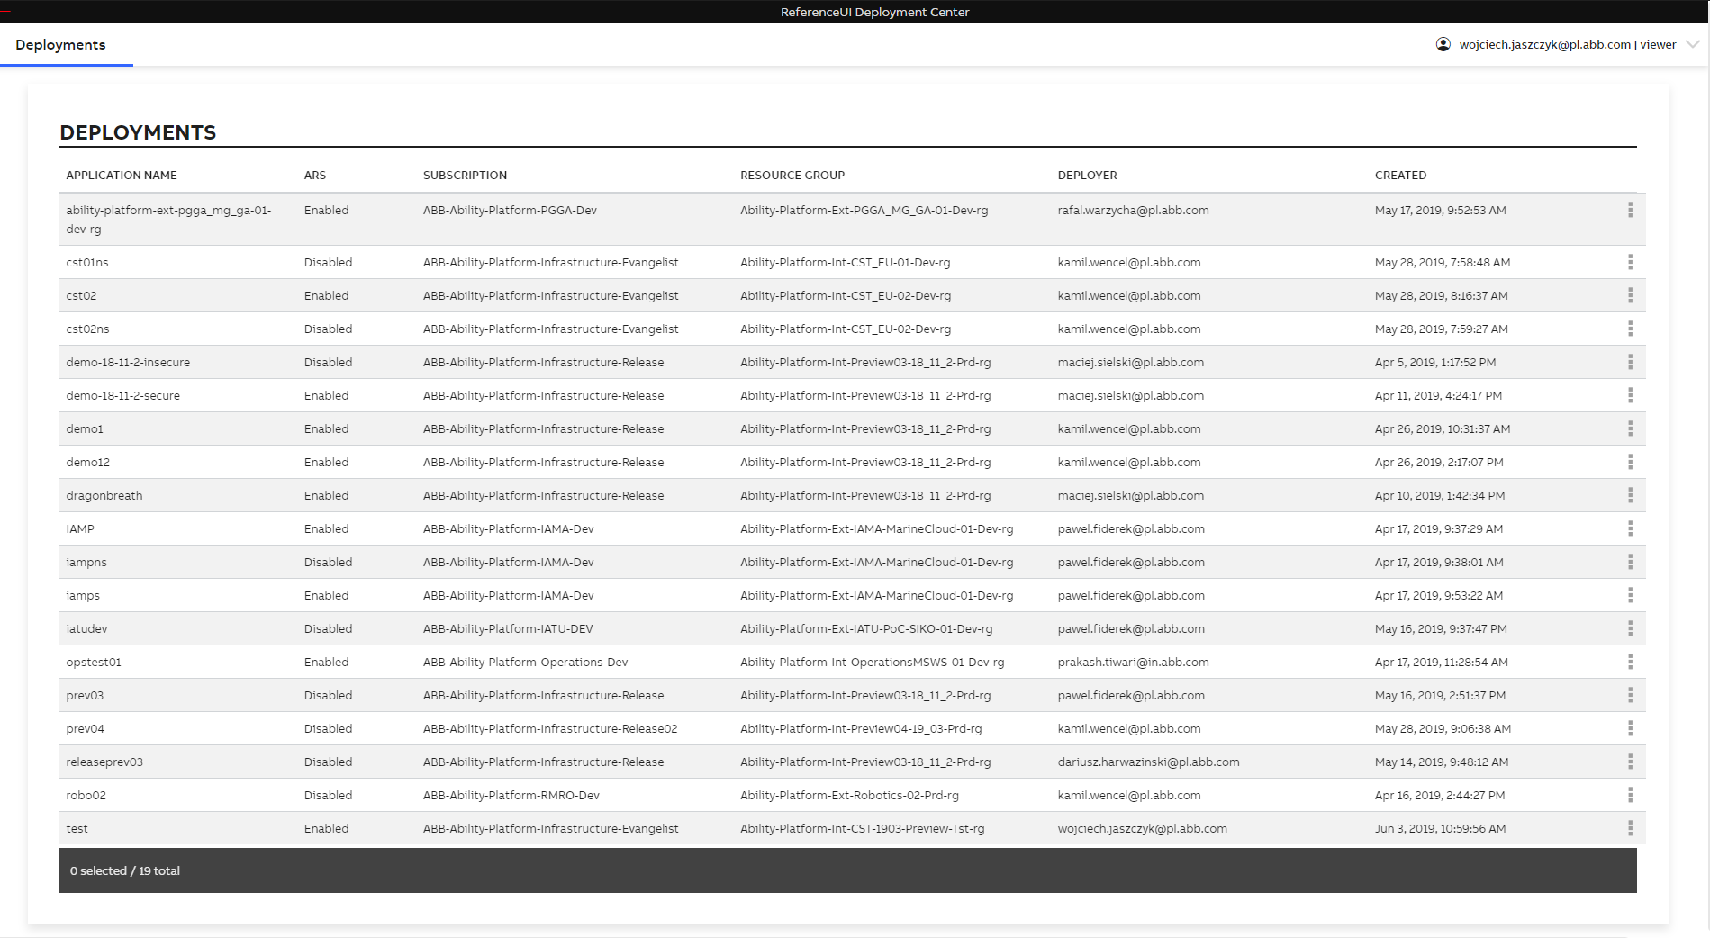Open three-dot menu for iamps row
Viewport: 1710px width, 938px height.
tap(1630, 595)
